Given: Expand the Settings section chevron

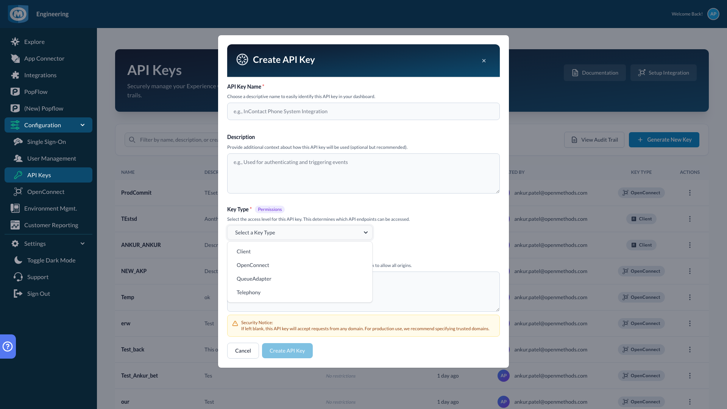Looking at the screenshot, I should [x=83, y=244].
